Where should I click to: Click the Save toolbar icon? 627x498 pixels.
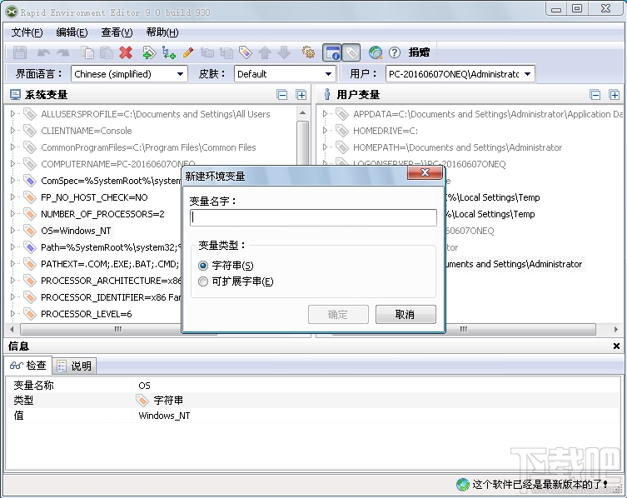point(20,52)
